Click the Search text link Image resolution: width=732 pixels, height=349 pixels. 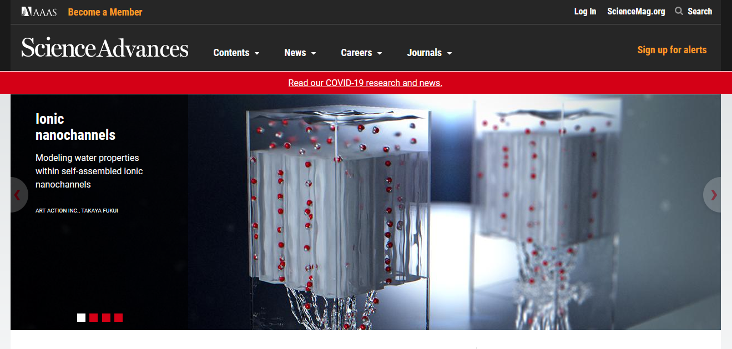click(700, 11)
